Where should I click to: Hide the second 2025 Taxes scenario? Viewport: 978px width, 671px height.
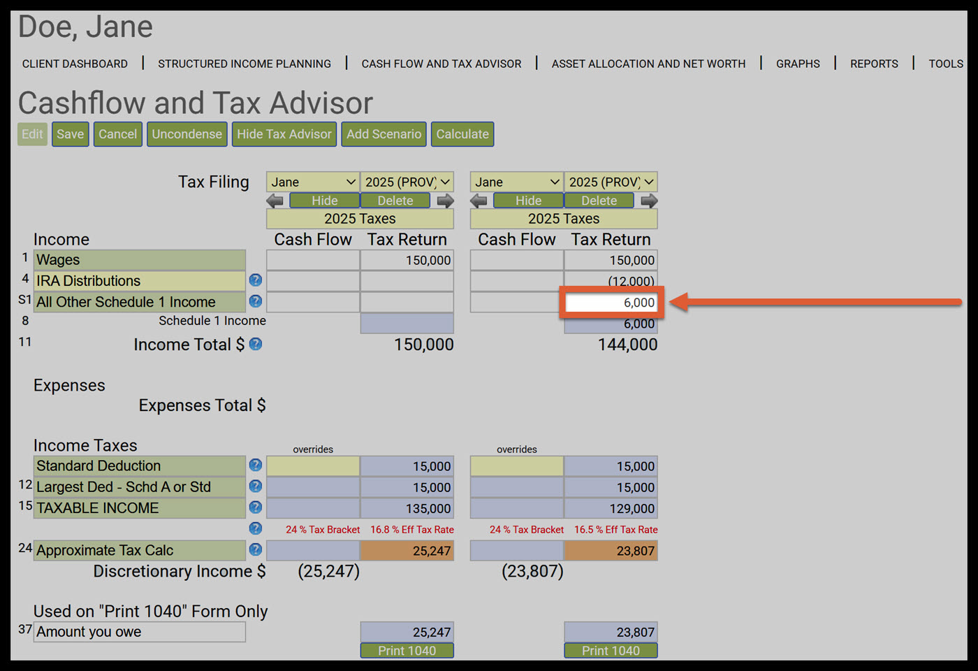point(528,201)
